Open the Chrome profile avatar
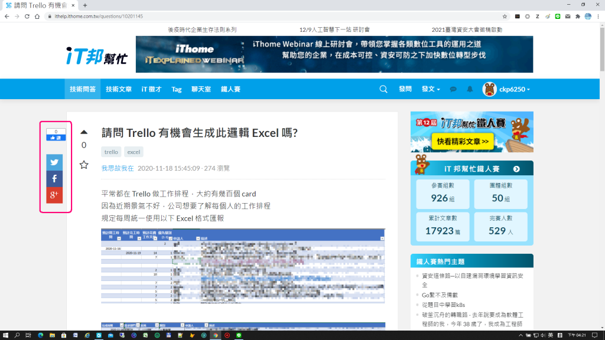The width and height of the screenshot is (605, 340). tap(588, 16)
